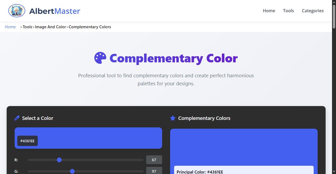The image size is (336, 174).
Task: Click the G value box showing 97
Action: (154, 171)
